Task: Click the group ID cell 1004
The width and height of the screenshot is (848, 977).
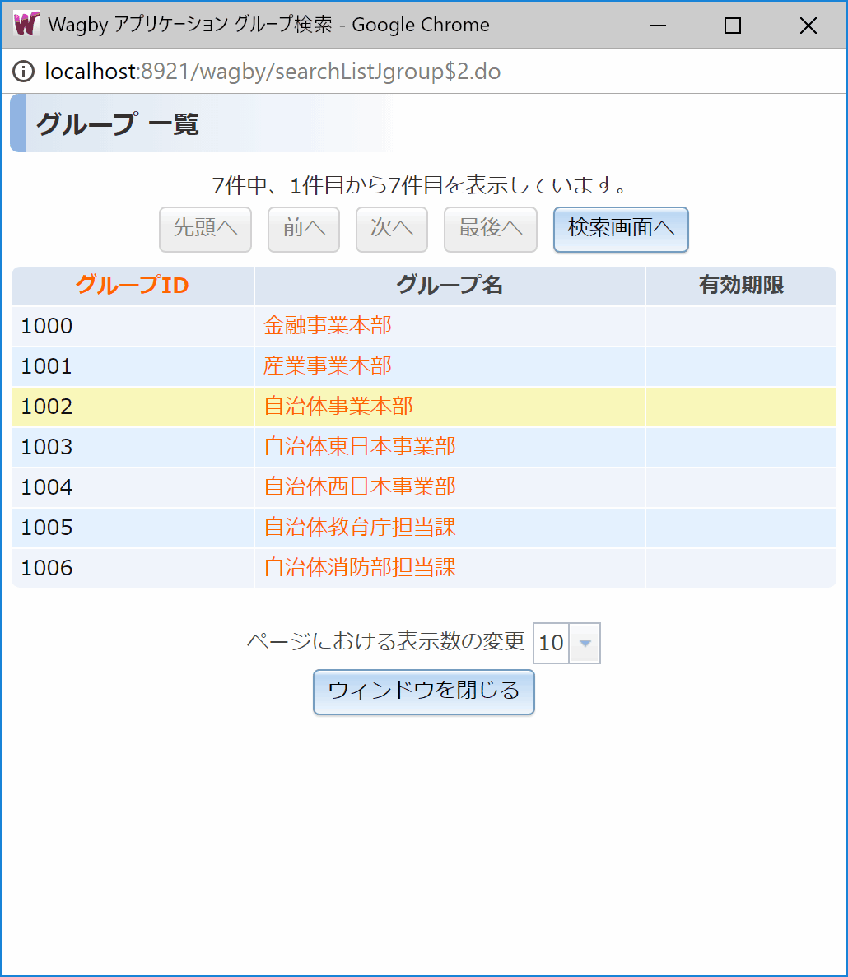Action: coord(133,487)
